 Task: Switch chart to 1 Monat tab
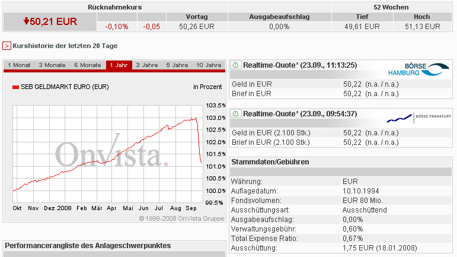18,65
